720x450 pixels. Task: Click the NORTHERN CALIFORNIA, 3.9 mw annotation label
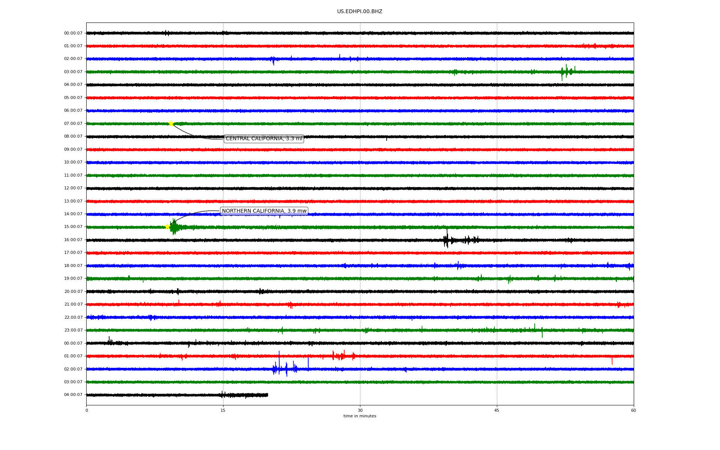264,211
